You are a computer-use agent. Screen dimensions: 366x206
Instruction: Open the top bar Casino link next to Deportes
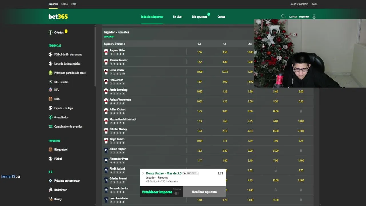coord(65,4)
